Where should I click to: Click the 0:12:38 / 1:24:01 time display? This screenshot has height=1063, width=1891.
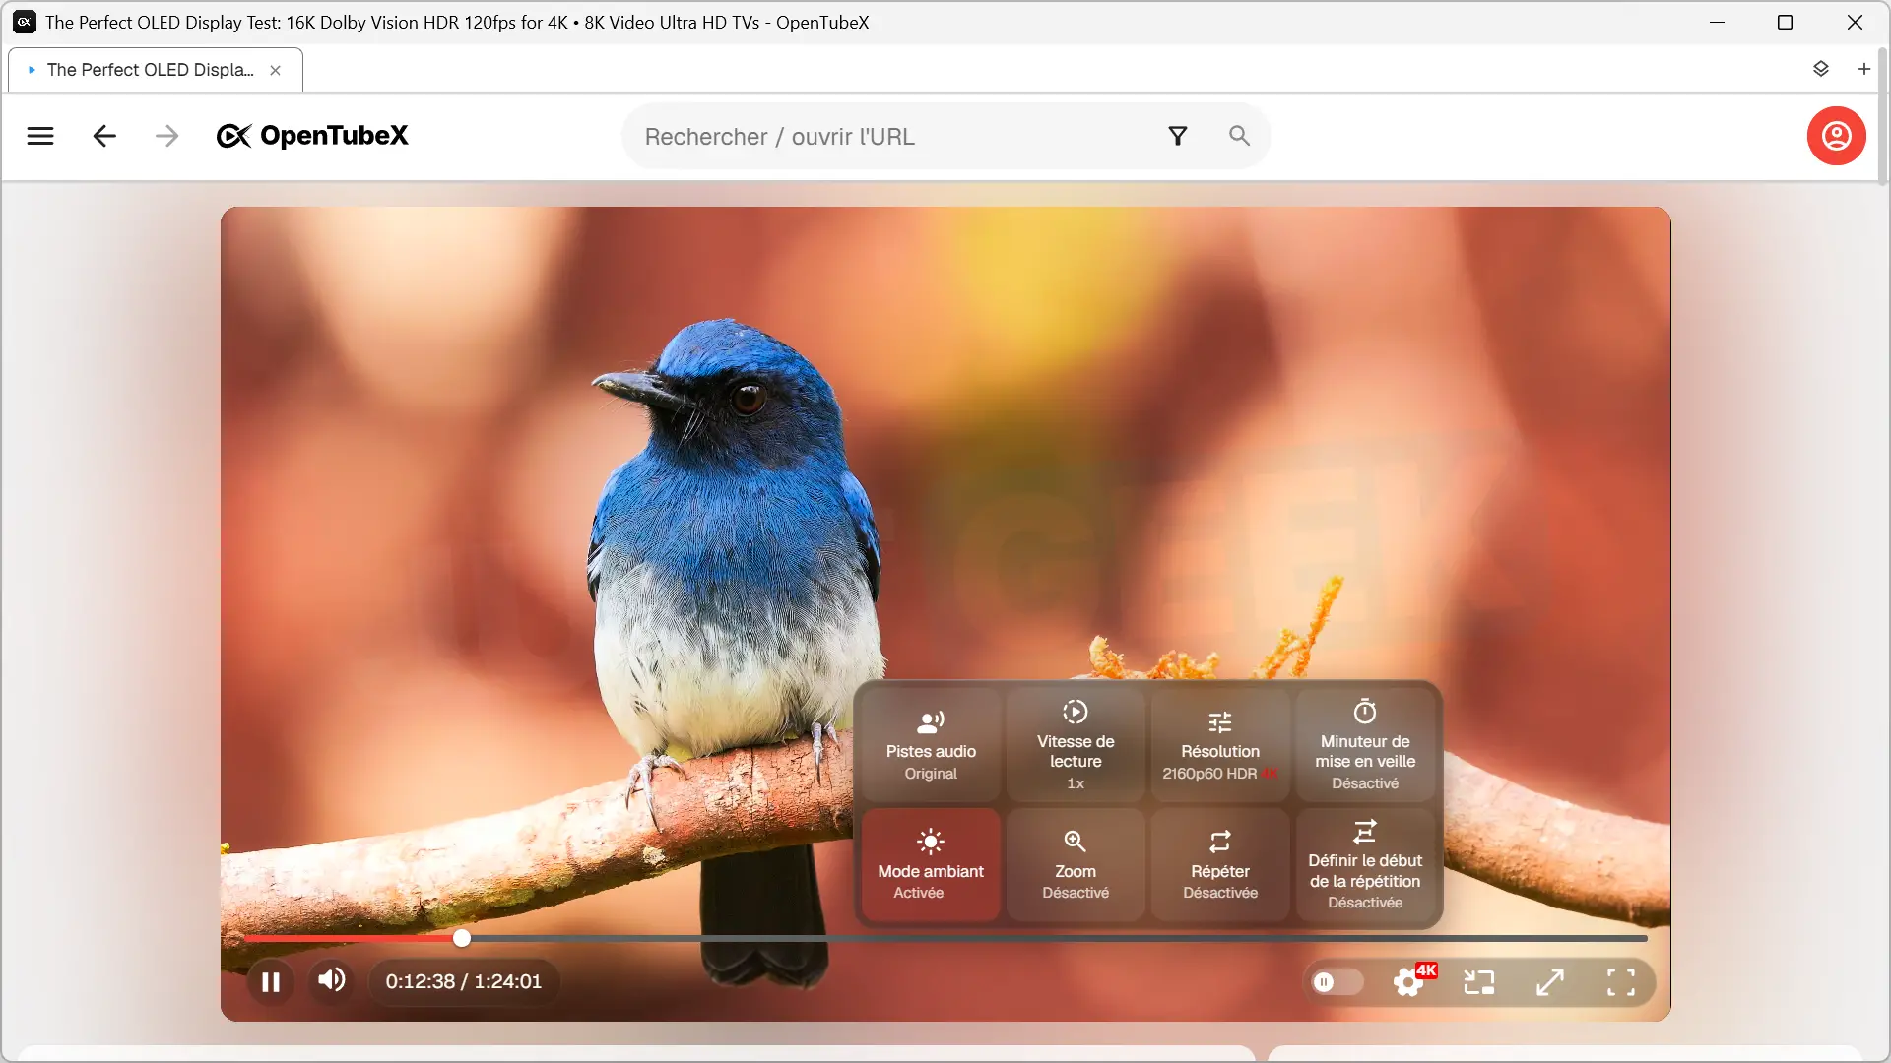[x=464, y=981]
